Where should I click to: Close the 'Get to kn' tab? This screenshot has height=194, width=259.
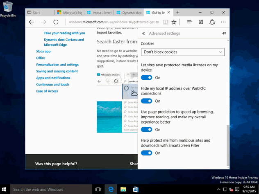[169, 12]
